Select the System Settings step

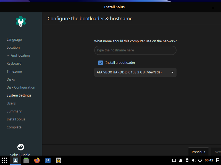pyautogui.click(x=19, y=95)
